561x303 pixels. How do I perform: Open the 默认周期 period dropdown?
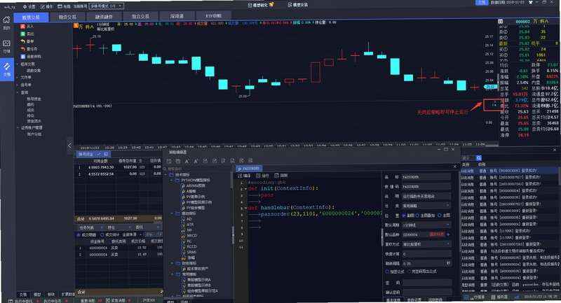point(426,225)
